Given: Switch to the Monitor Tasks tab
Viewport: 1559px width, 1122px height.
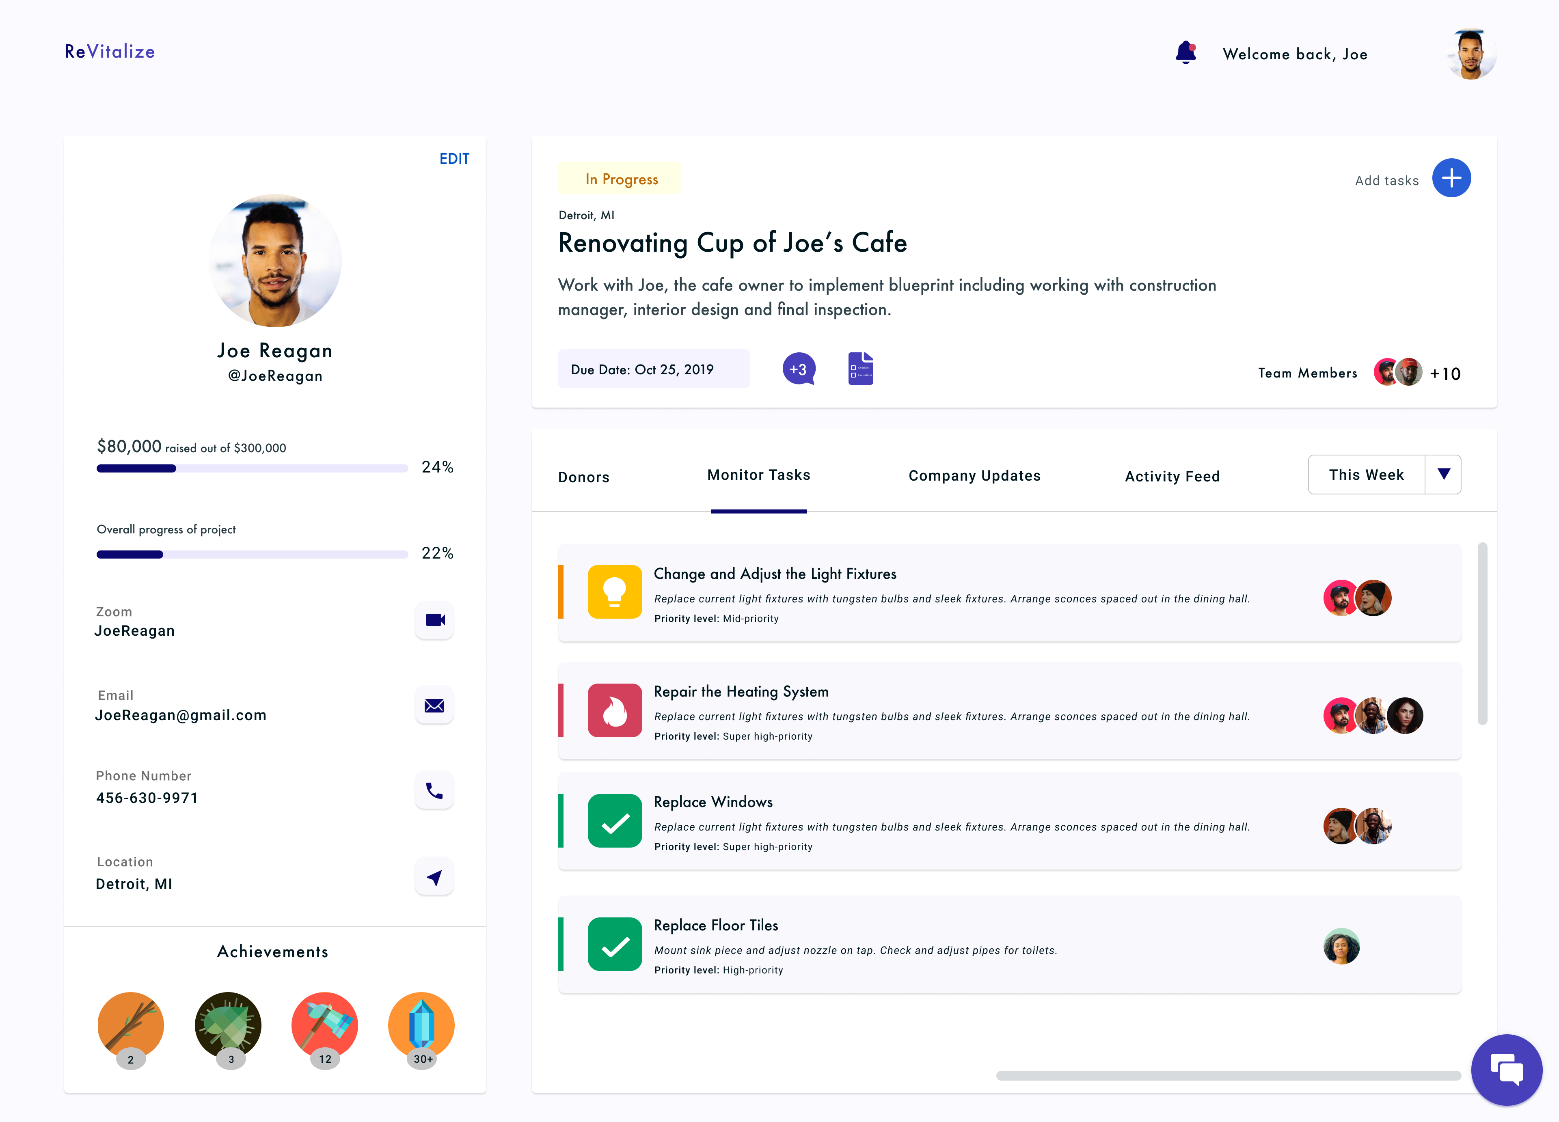Looking at the screenshot, I should point(759,475).
